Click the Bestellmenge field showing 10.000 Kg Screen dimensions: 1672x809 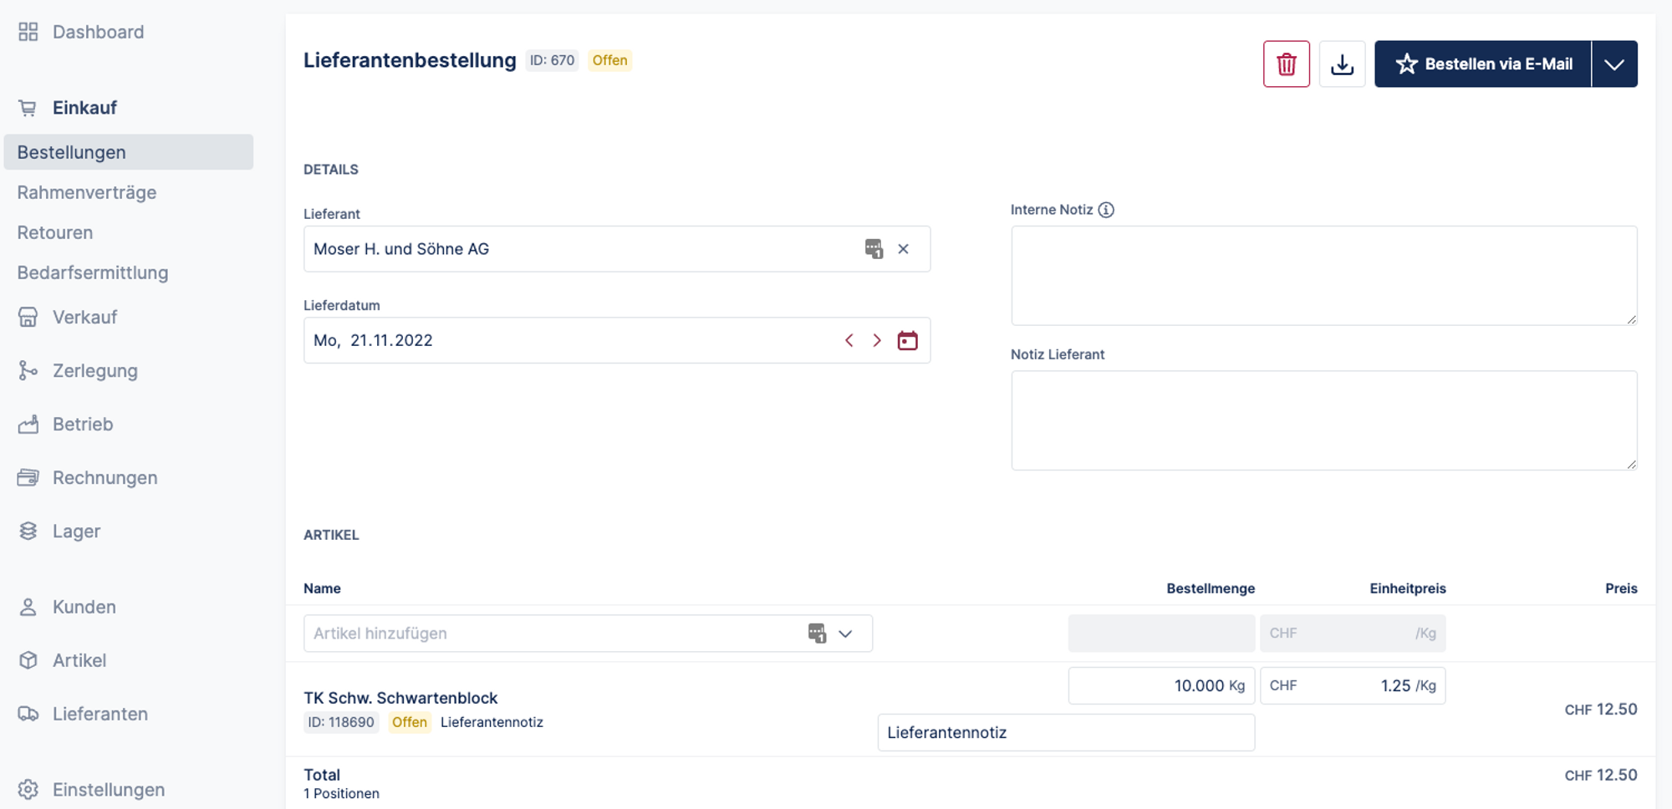(x=1160, y=686)
